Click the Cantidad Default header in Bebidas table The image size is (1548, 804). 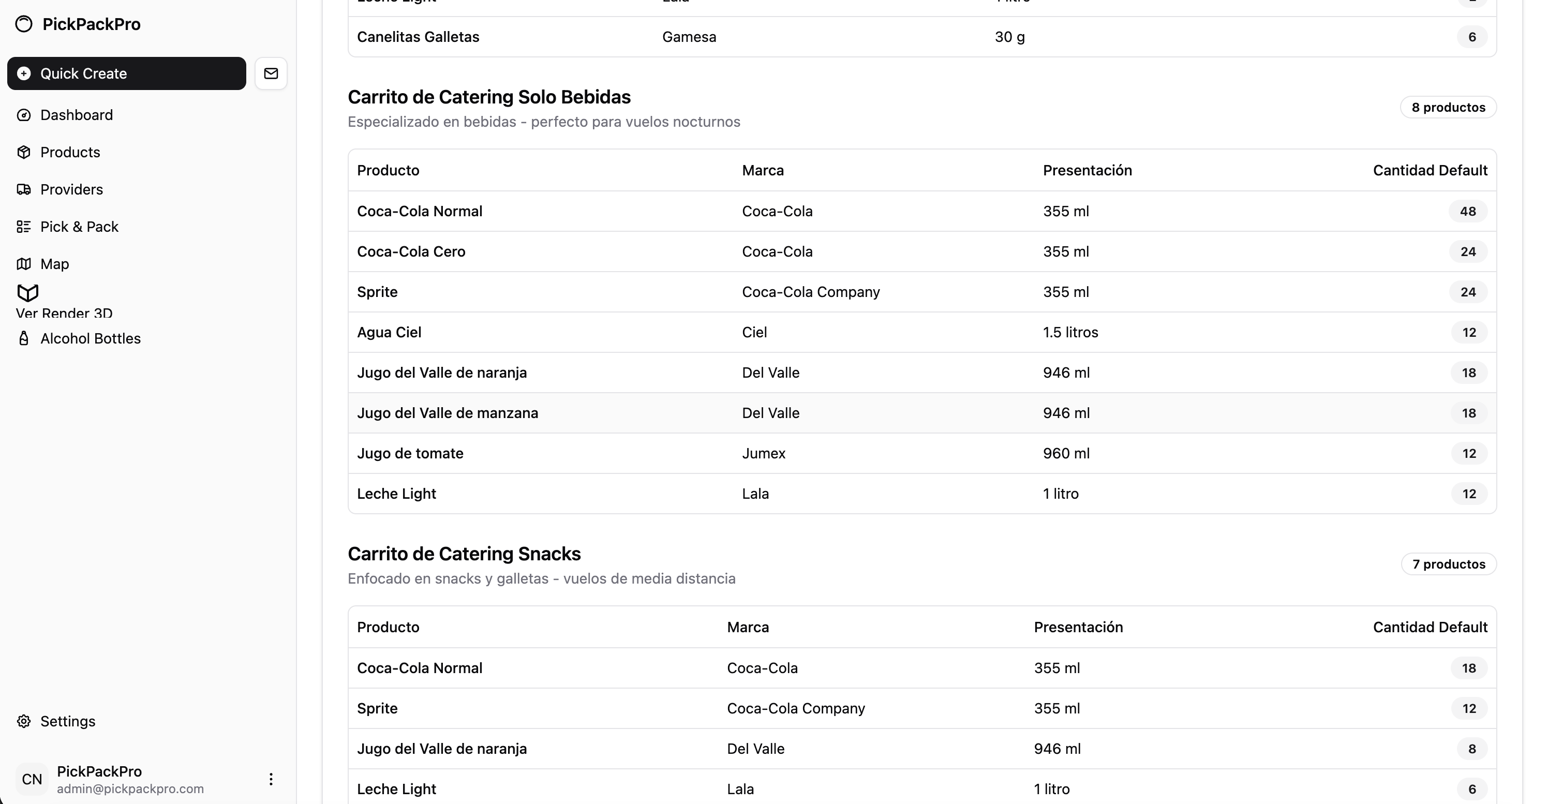pos(1430,170)
